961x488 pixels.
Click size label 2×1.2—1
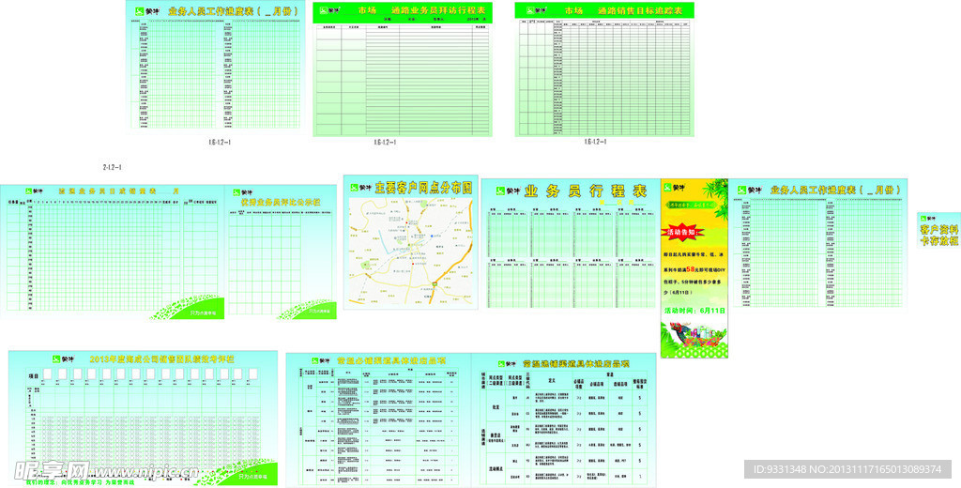(x=113, y=167)
